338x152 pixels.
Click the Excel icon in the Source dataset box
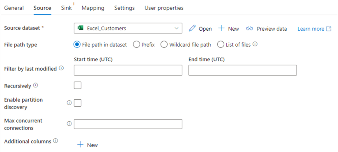pyautogui.click(x=81, y=28)
